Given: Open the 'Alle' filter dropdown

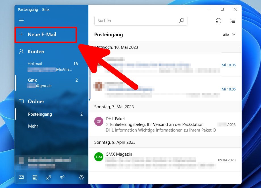Looking at the screenshot, I should (x=229, y=35).
